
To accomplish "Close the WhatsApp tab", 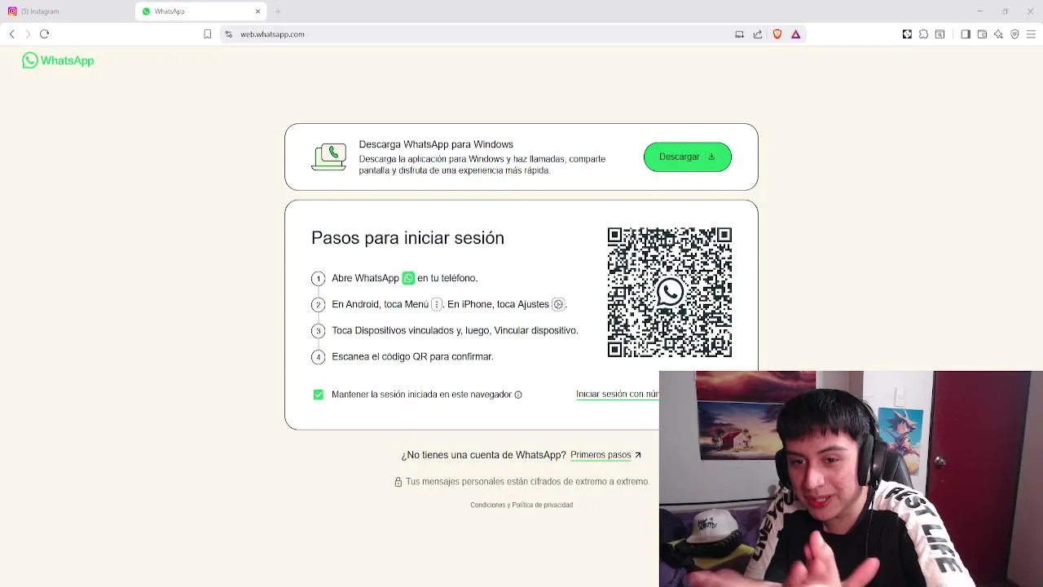I will (x=258, y=11).
